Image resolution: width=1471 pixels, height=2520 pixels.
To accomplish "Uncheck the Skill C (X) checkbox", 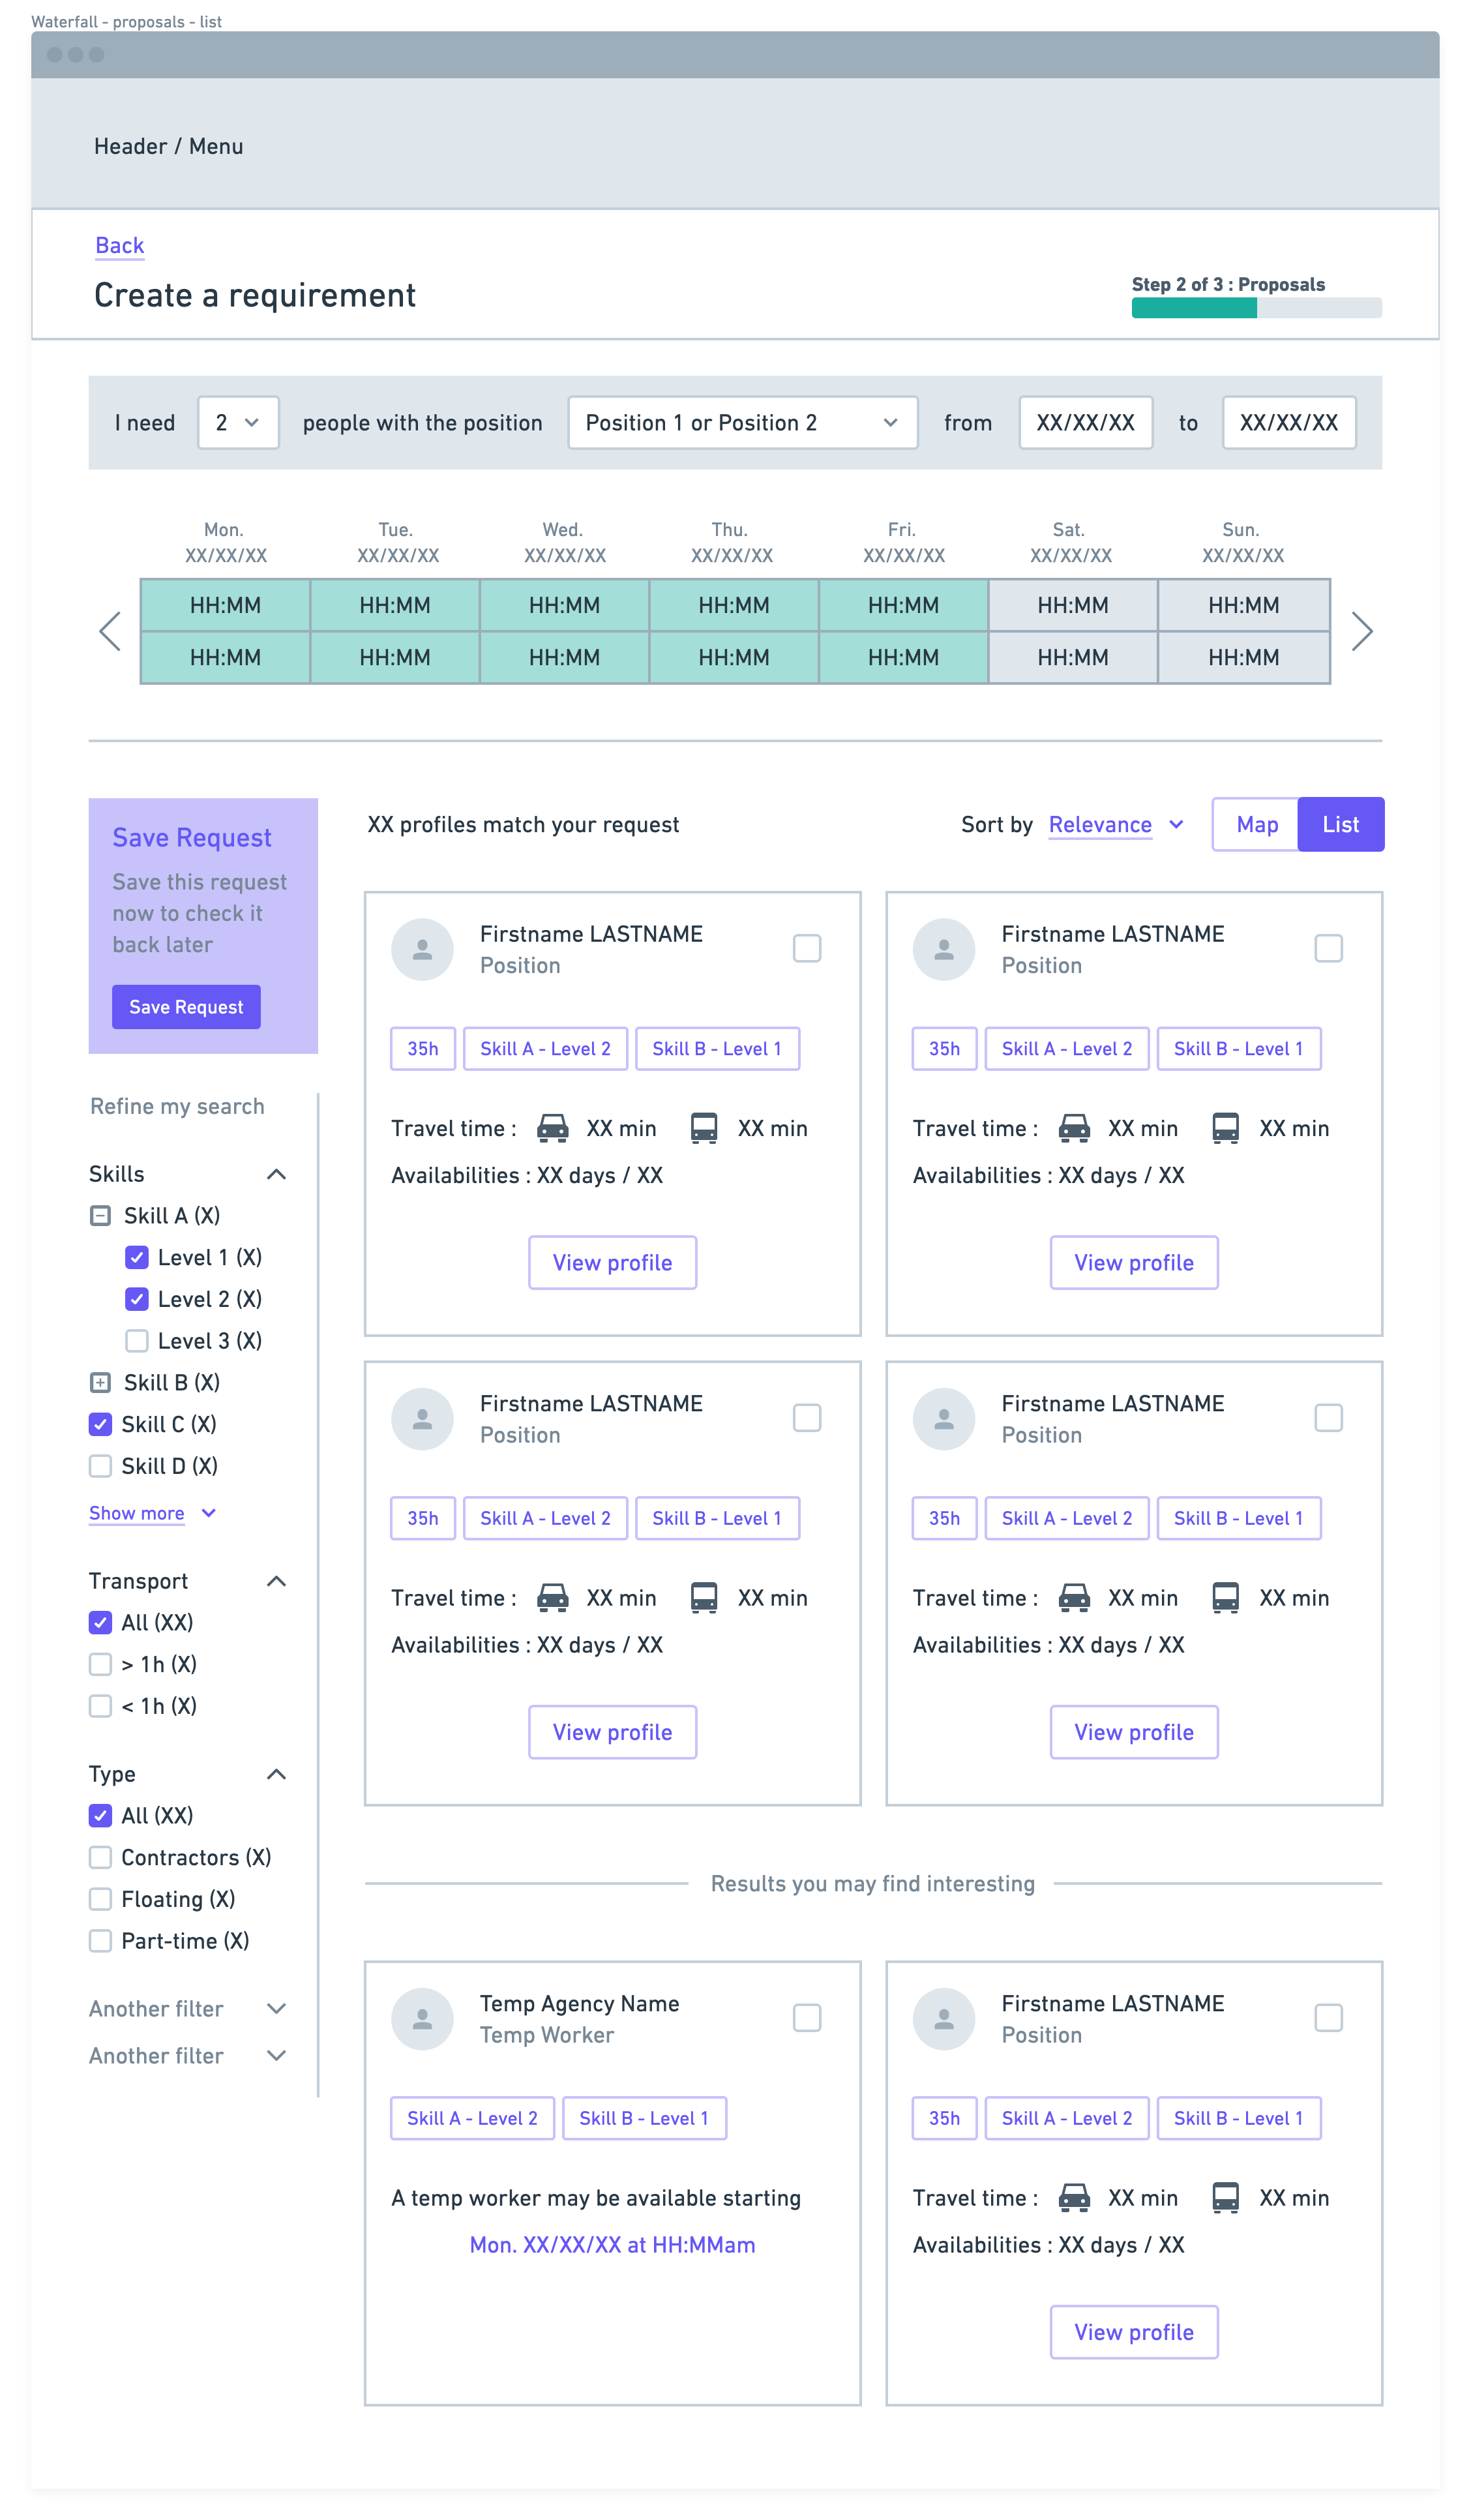I will coord(100,1424).
